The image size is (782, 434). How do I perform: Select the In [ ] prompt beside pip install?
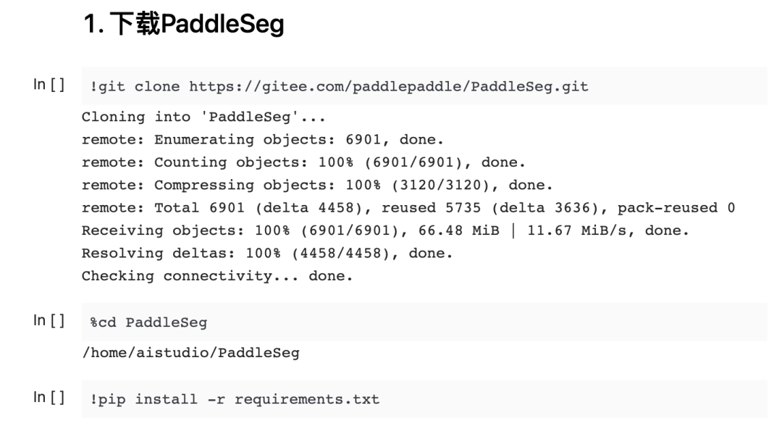pos(49,397)
